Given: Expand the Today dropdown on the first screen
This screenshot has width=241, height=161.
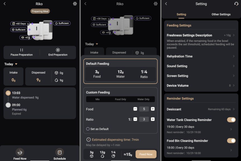Looking at the screenshot, I should (16, 64).
